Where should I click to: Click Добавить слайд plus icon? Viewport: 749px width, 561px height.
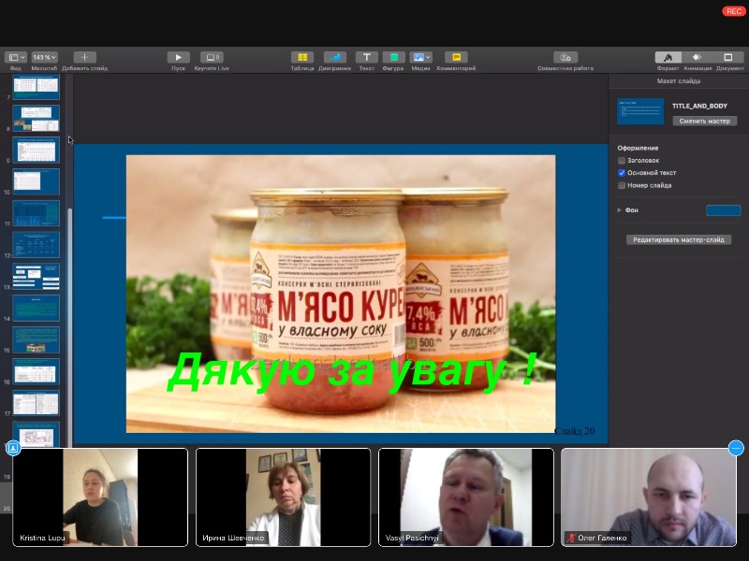(84, 57)
